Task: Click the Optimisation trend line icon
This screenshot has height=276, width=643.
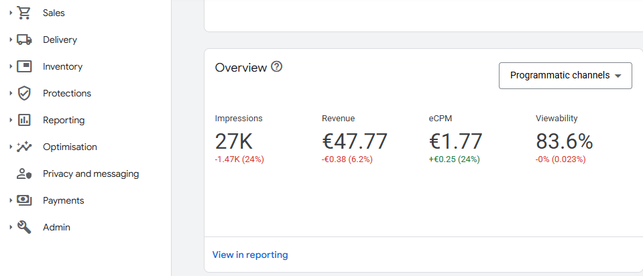Action: (24, 147)
